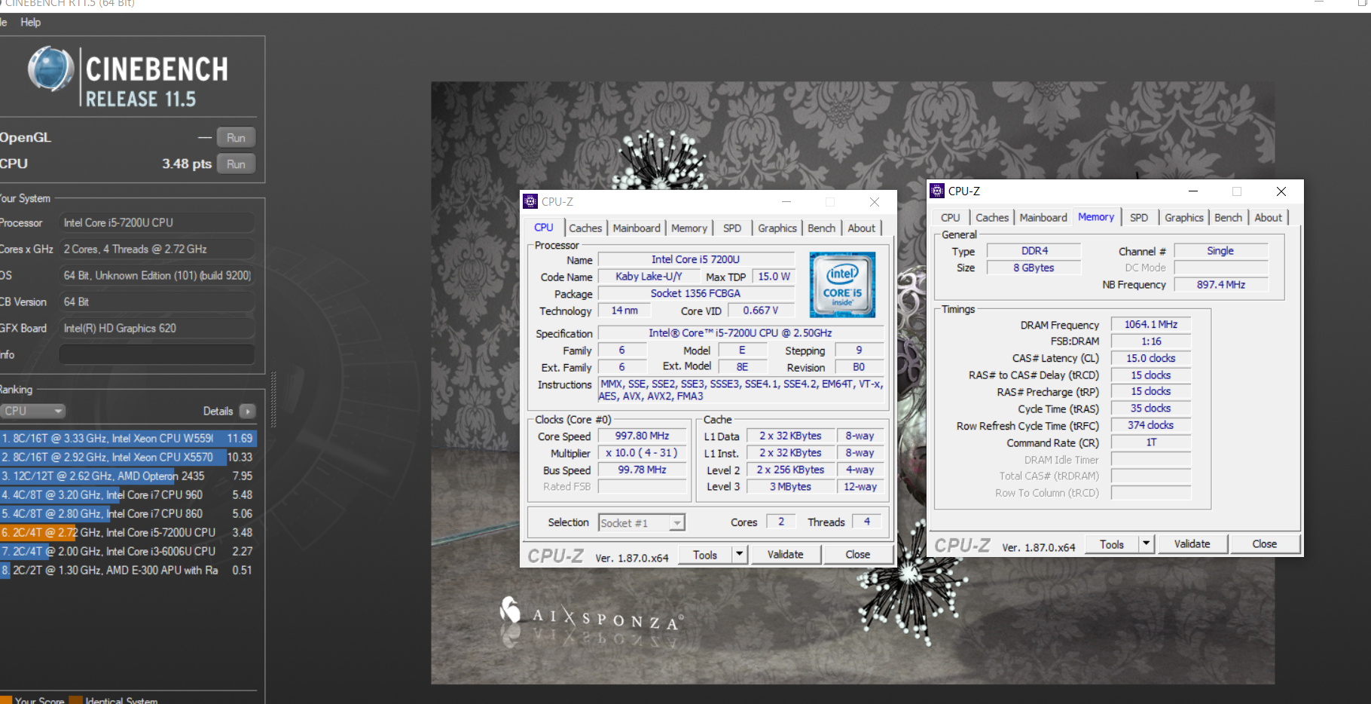The image size is (1371, 704).
Task: Minimize the right CPU-Z Memory window
Action: [x=1192, y=191]
